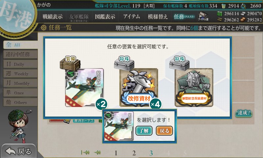Viewport: 263px width, 158px height.
Task: Pick the 新型航空兵装資材 reward card
Action: (x=194, y=88)
